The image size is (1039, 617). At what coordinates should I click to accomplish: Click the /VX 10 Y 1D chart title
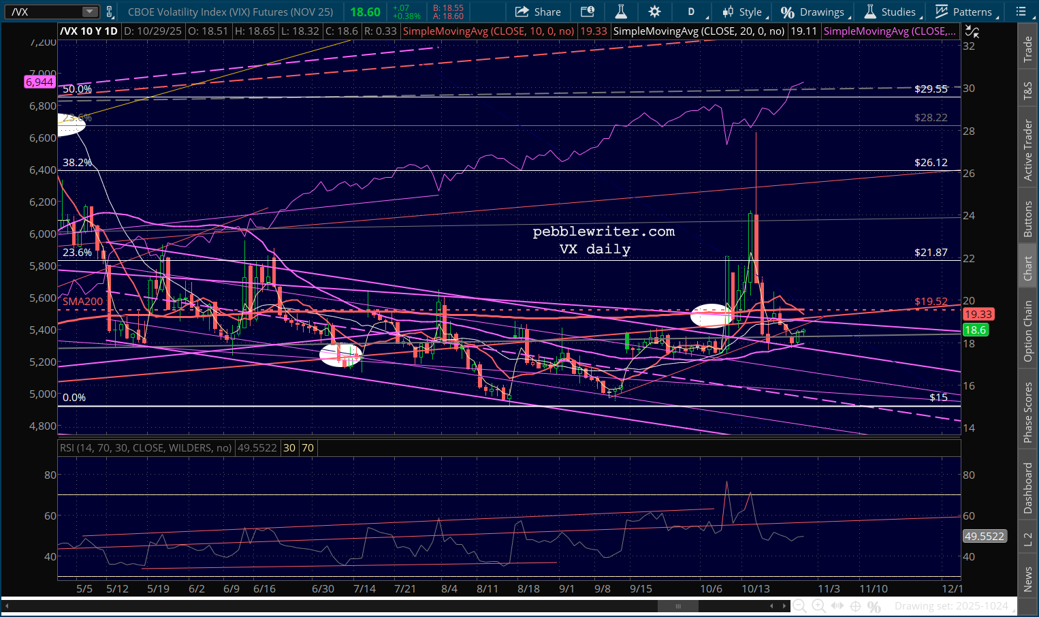click(x=89, y=31)
